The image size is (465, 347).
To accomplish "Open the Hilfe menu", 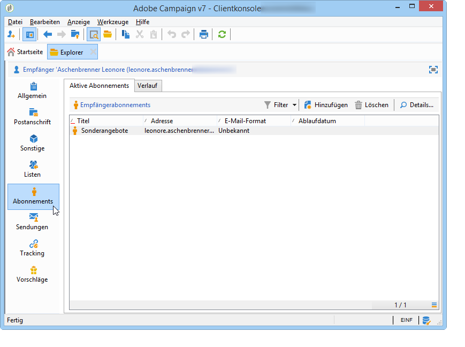I will 143,22.
